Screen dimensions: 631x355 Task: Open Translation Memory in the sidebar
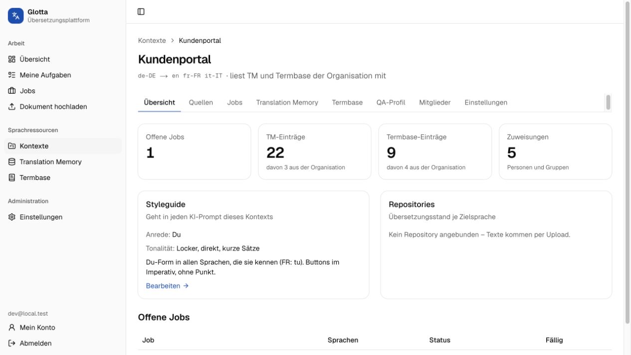[x=63, y=162]
